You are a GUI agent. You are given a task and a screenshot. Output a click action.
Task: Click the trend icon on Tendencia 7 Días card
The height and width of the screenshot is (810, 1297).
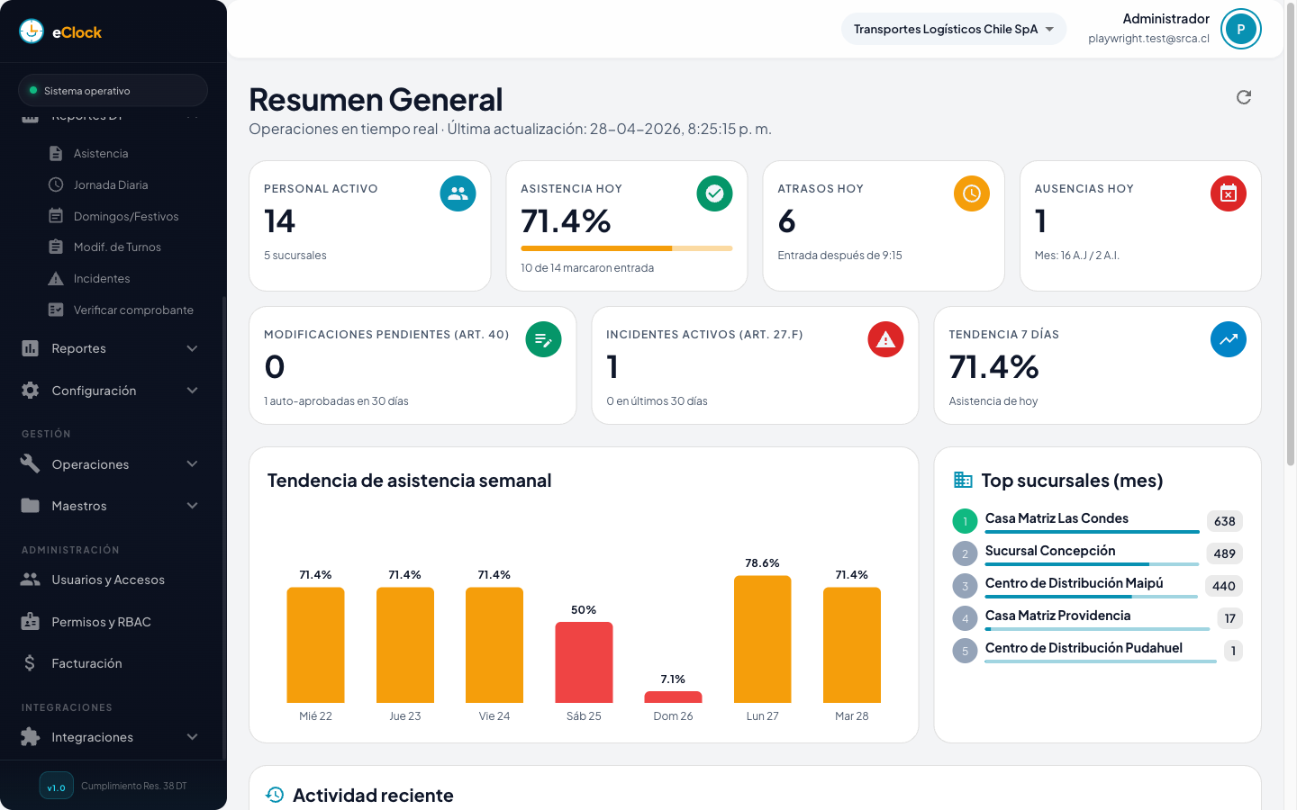pos(1228,339)
